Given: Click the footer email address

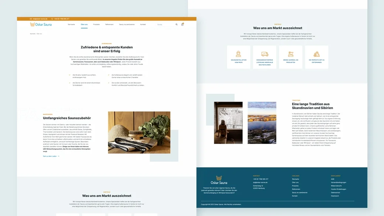Looking at the screenshot, I should pos(260,182).
